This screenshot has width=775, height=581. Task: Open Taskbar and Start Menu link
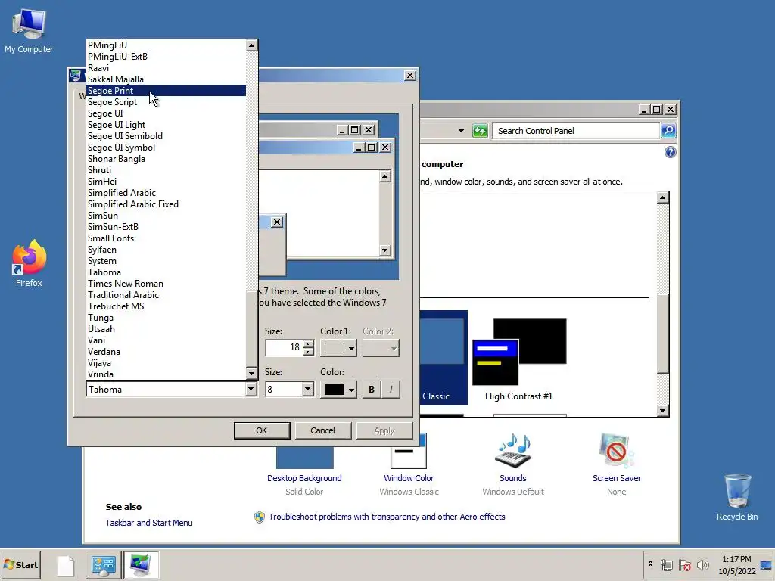149,523
